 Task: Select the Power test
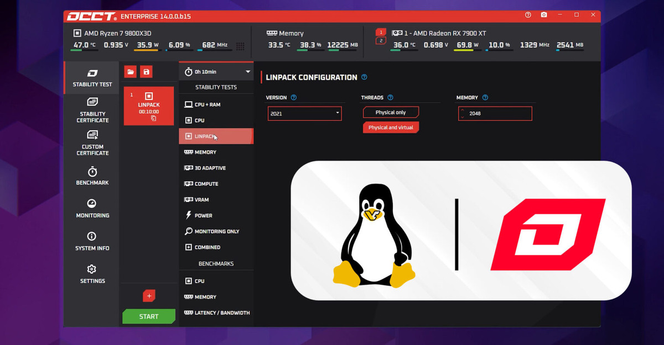pos(216,215)
